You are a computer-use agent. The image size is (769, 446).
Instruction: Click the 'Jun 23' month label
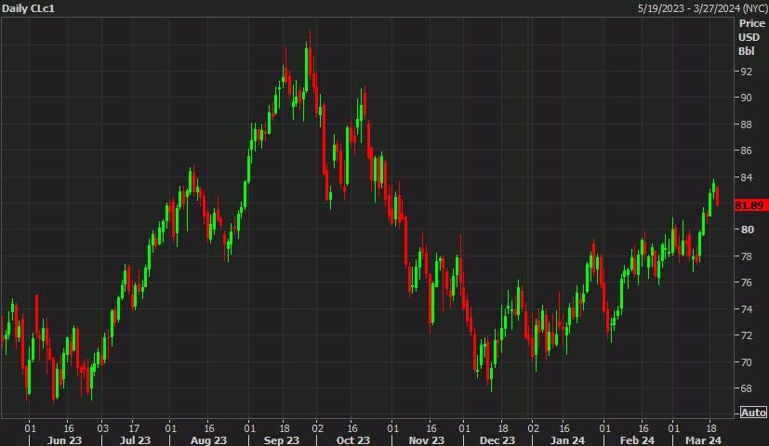(64, 440)
